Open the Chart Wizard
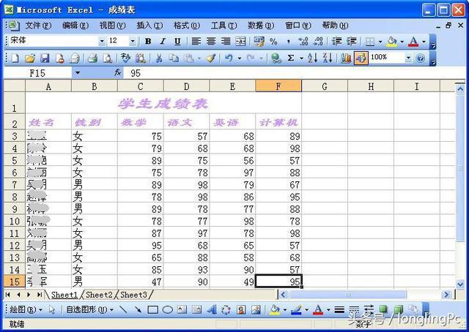The height and width of the screenshot is (332, 469). point(346,58)
